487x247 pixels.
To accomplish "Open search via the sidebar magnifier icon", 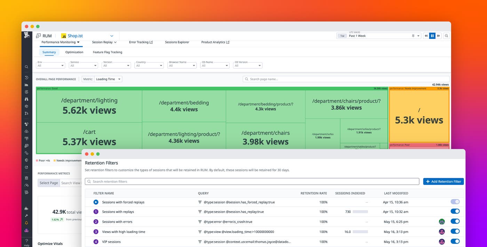I will pos(26,67).
